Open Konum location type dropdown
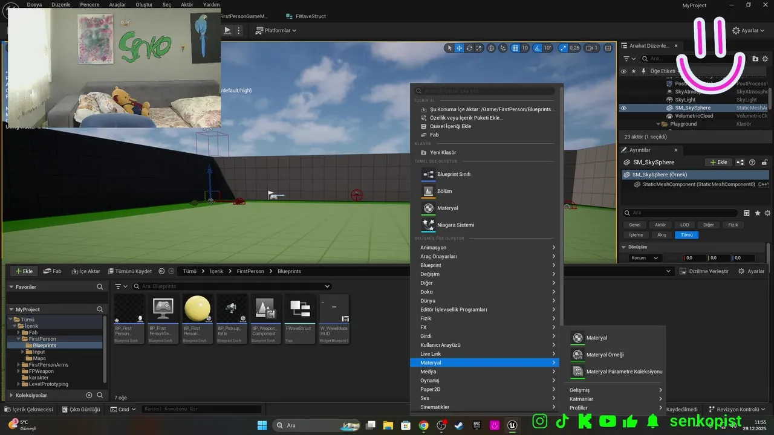774x435 pixels. click(x=645, y=258)
